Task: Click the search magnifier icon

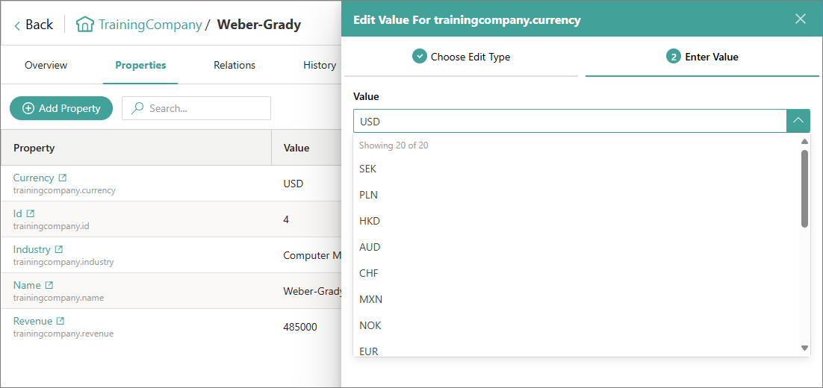Action: pos(137,108)
